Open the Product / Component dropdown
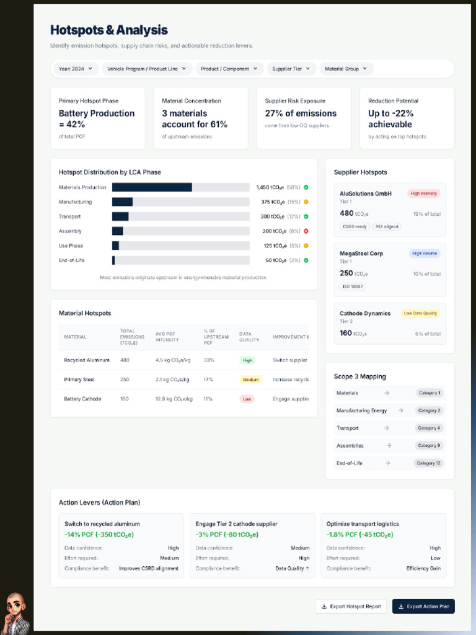The width and height of the screenshot is (476, 635). pyautogui.click(x=229, y=69)
